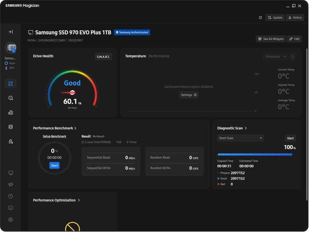Viewport: 309px width, 232px height.
Task: Expand the Performance Optimization widget chevron
Action: pyautogui.click(x=79, y=200)
